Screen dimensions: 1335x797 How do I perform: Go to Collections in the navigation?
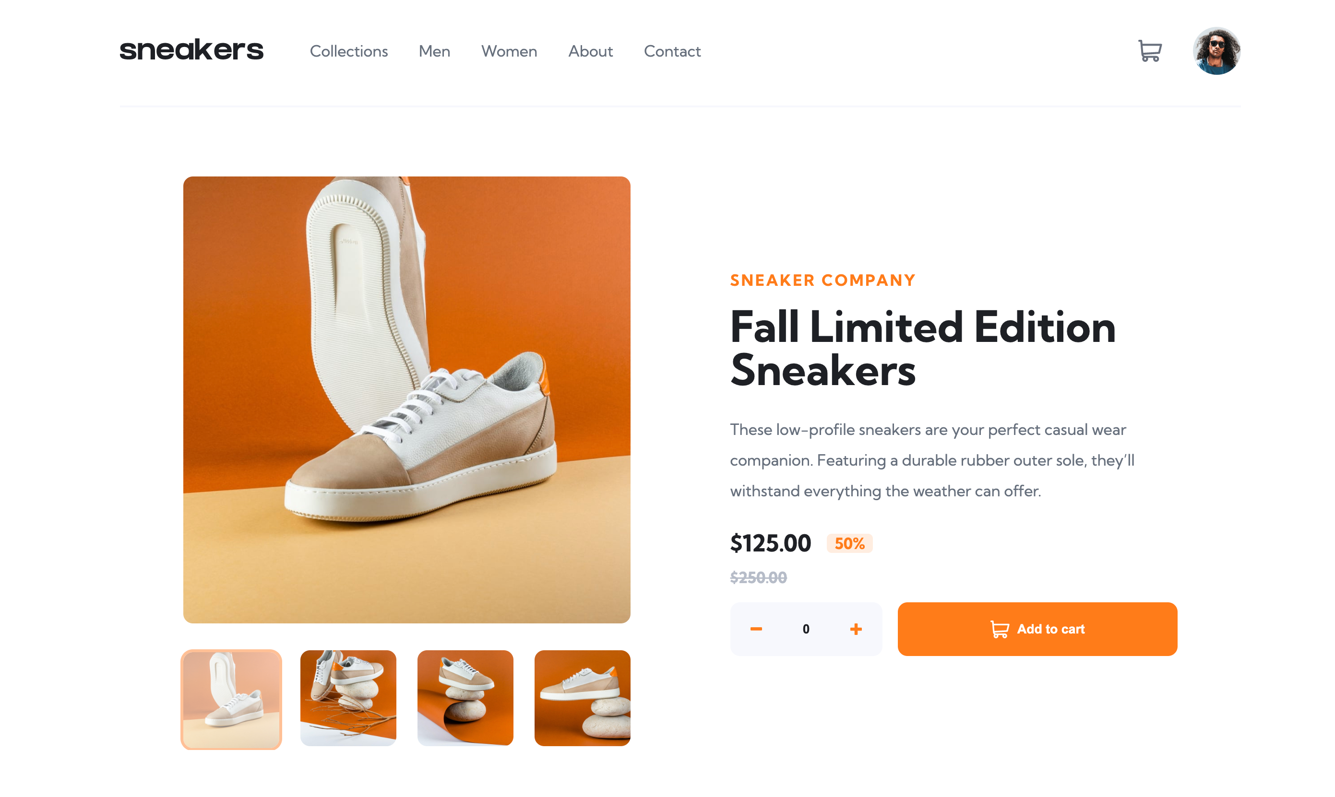pos(349,51)
